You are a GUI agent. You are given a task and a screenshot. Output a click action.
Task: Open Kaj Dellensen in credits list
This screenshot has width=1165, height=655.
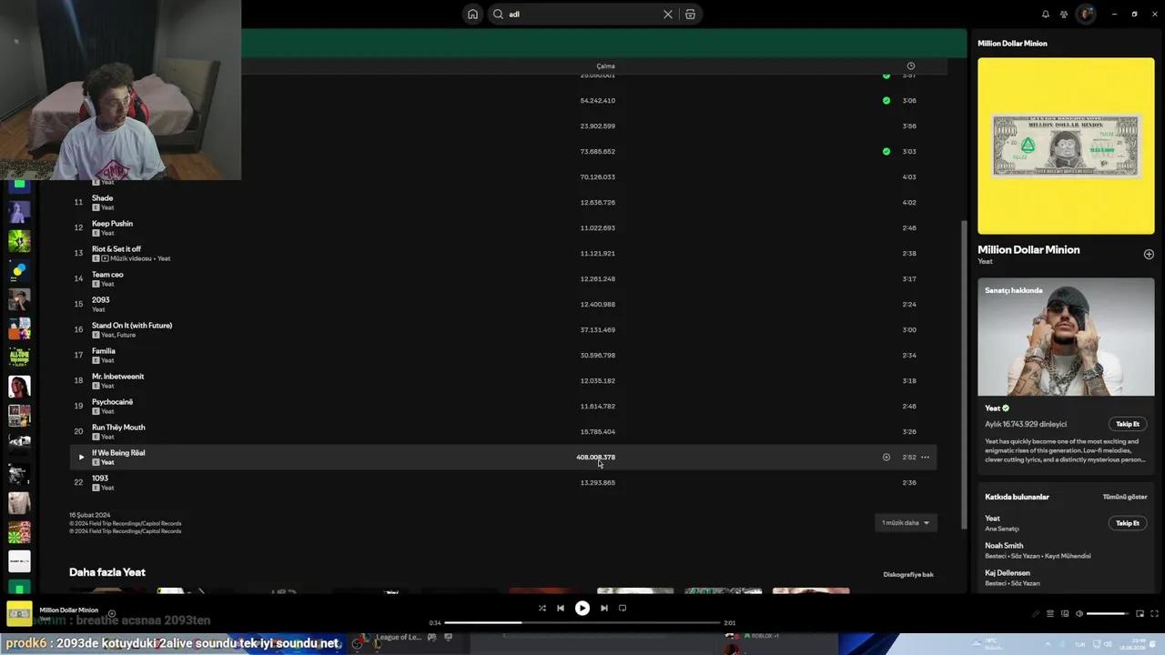click(1008, 573)
